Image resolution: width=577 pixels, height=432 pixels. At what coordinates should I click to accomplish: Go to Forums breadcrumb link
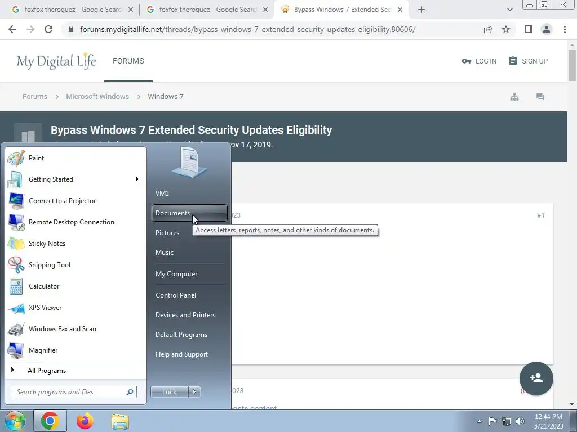click(35, 97)
